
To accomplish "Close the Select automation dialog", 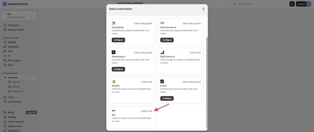I will (203, 9).
